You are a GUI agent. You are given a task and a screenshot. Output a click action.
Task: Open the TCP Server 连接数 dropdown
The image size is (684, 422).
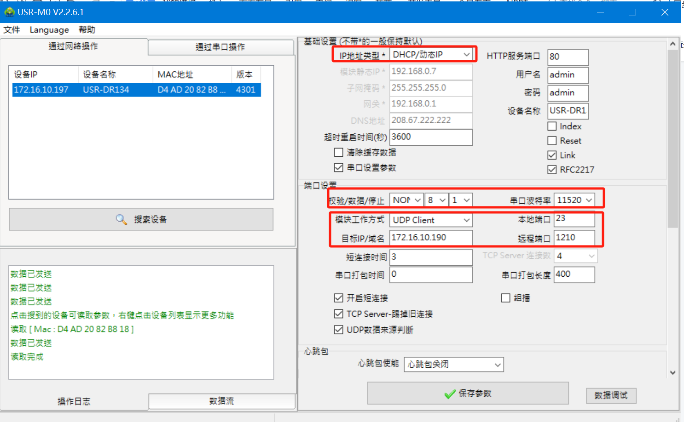575,256
